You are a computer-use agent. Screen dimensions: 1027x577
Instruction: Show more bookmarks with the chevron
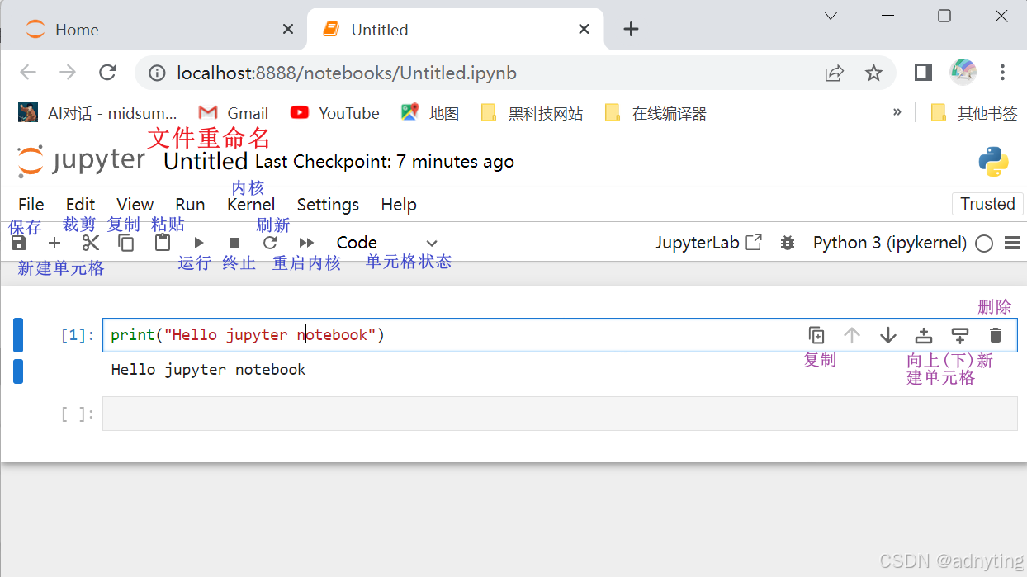(x=897, y=112)
